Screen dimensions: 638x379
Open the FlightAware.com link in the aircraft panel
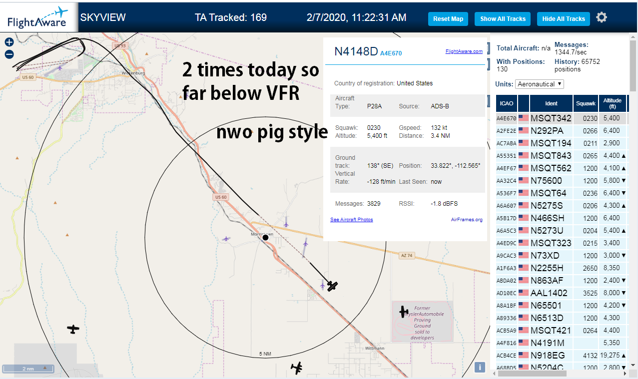point(464,51)
